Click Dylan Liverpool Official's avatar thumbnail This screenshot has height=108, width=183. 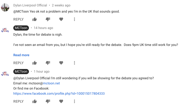tap(5, 7)
